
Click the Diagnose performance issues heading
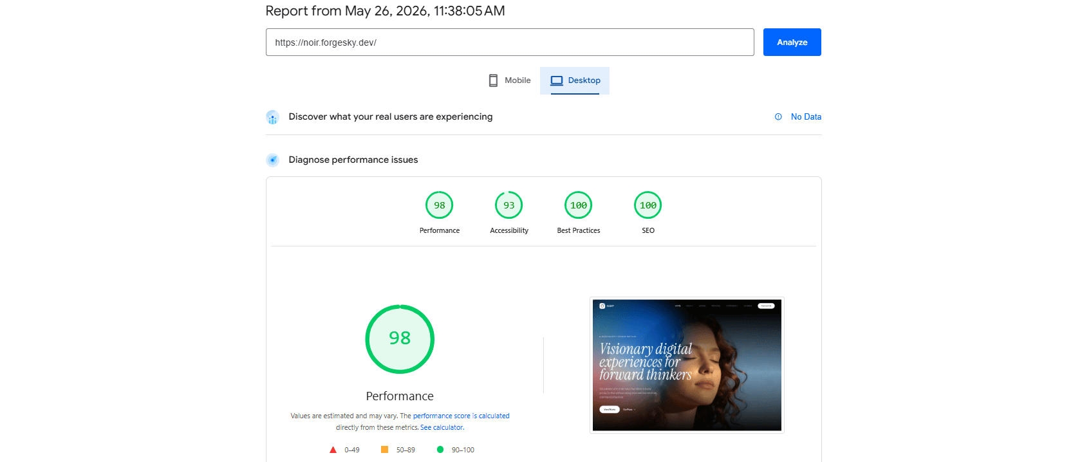tap(353, 160)
